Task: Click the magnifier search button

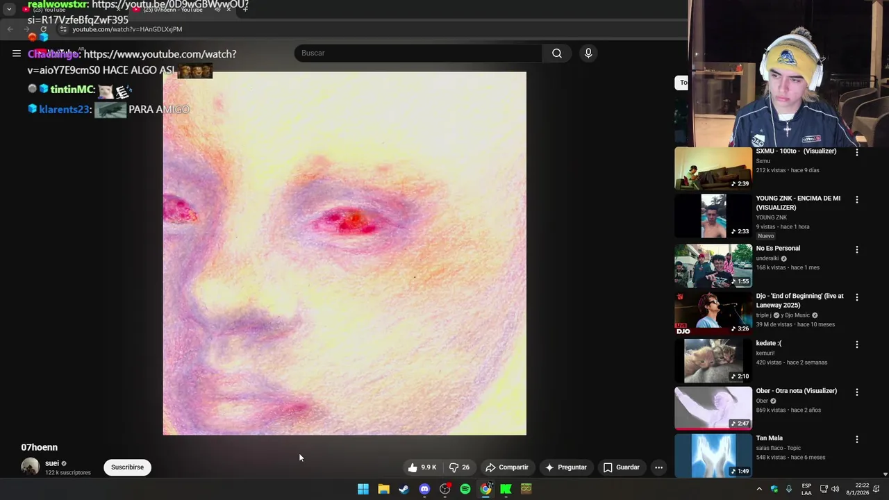Action: click(557, 53)
